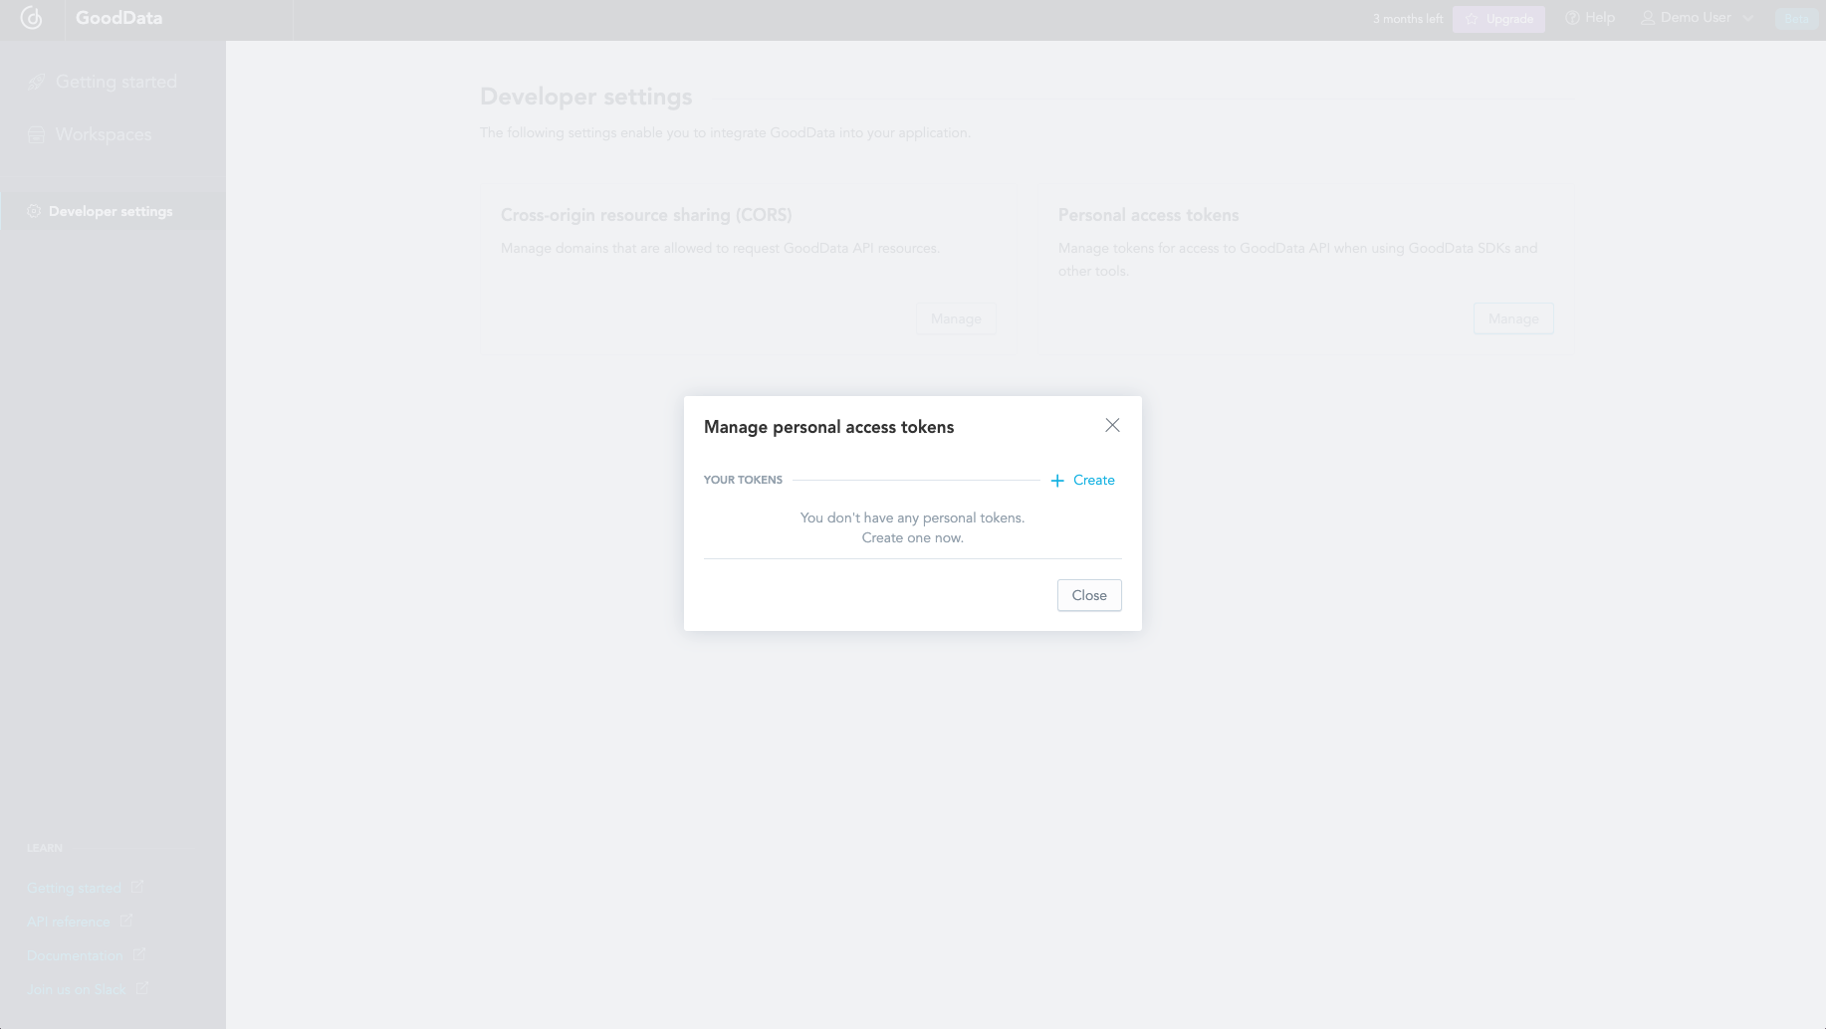This screenshot has width=1826, height=1029.
Task: Click the YOUR TOKENS label
Action: [x=743, y=480]
